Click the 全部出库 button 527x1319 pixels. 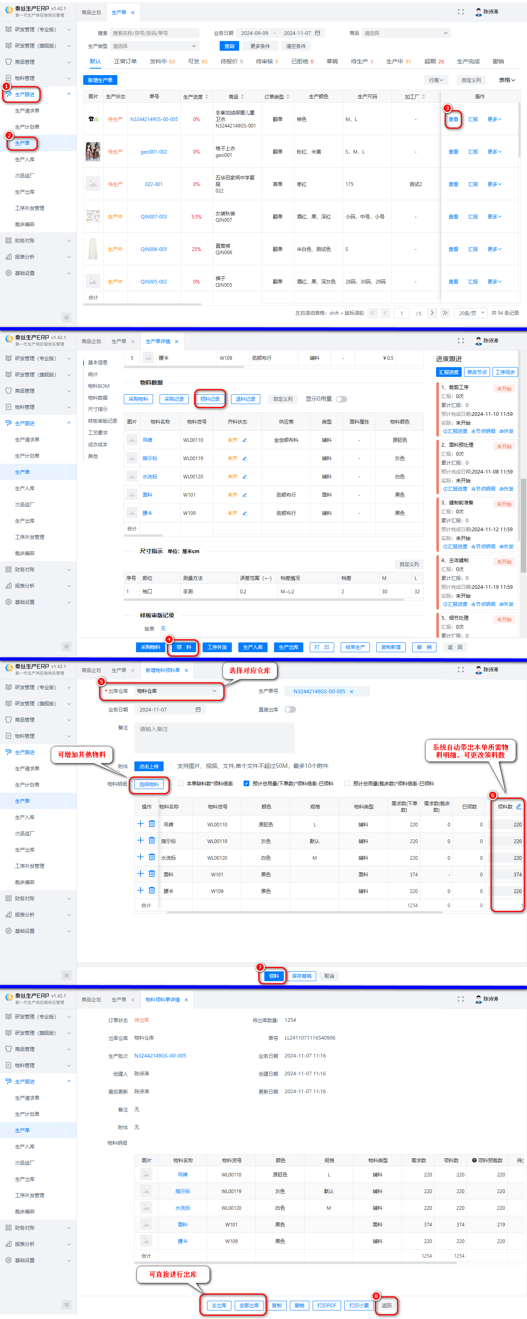coord(249,1305)
